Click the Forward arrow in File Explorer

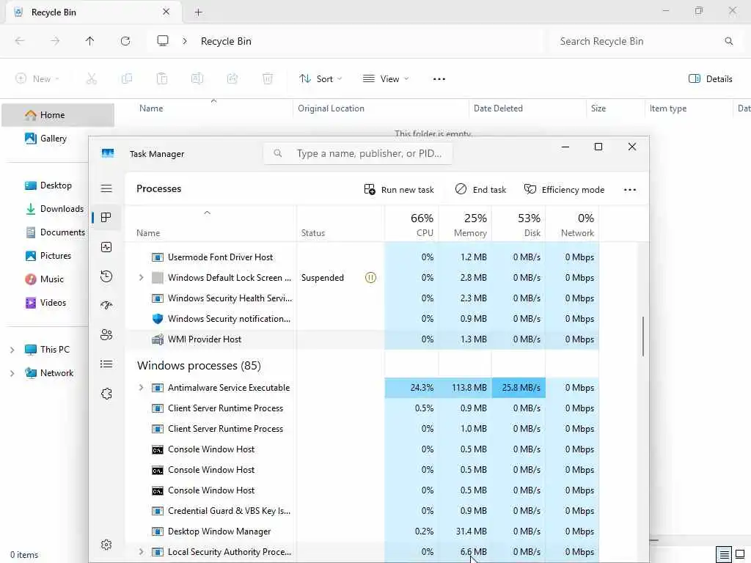tap(55, 41)
